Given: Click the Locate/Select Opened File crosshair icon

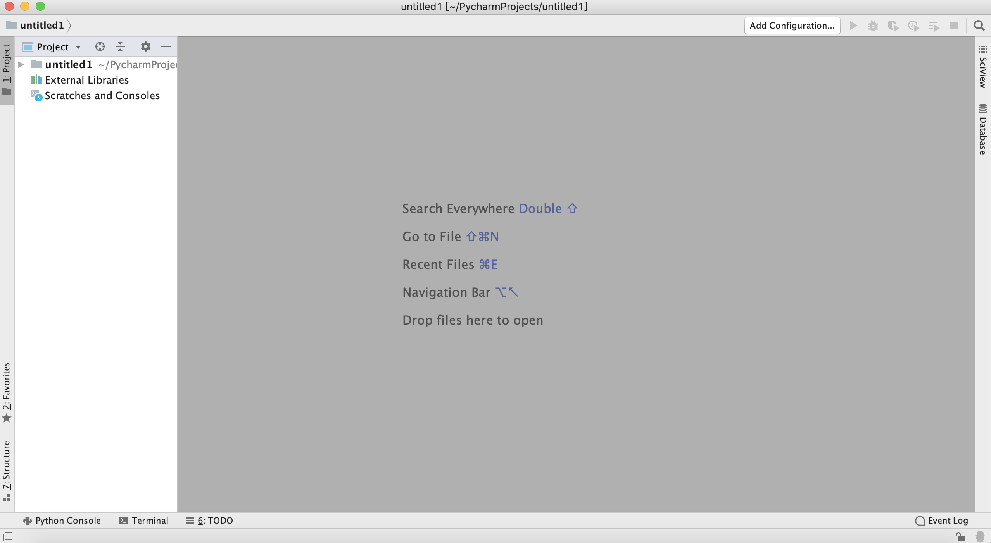Looking at the screenshot, I should tap(100, 47).
